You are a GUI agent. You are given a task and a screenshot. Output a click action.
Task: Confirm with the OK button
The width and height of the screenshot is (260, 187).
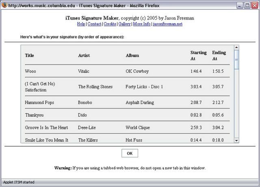click(130, 153)
